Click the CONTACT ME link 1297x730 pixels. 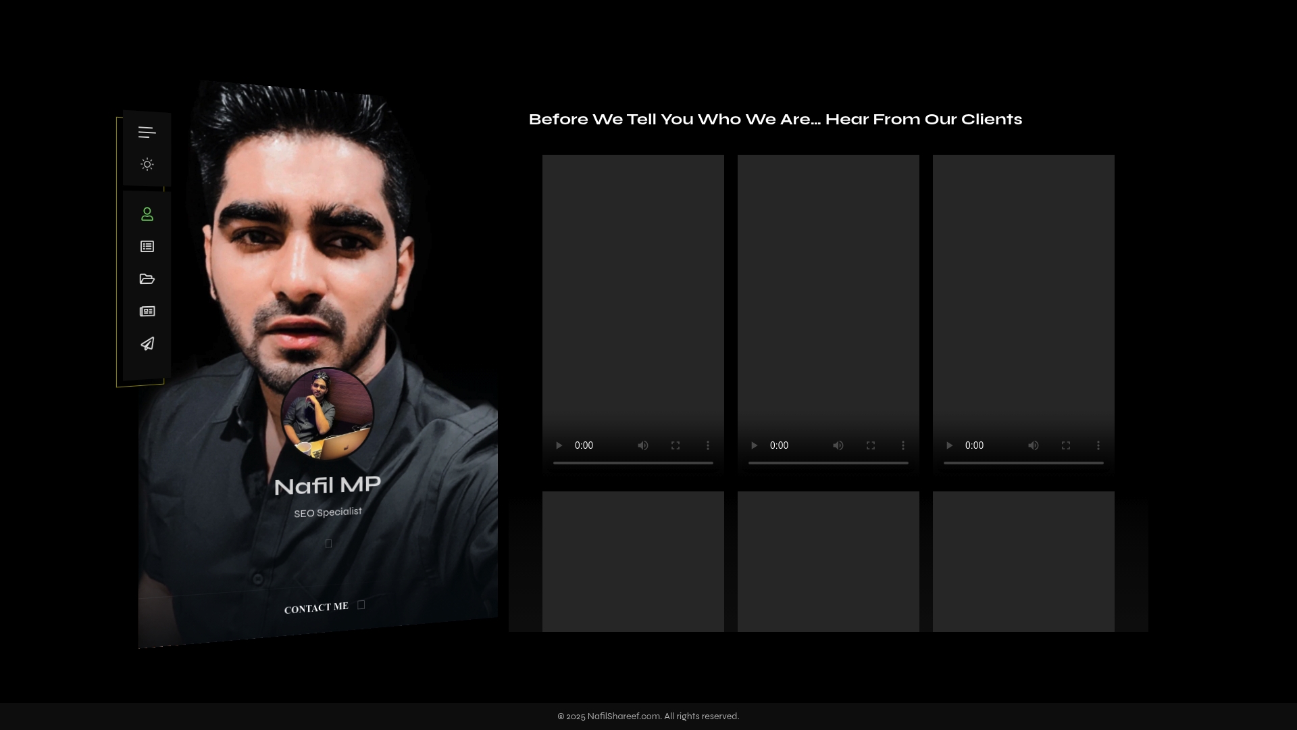tap(316, 608)
